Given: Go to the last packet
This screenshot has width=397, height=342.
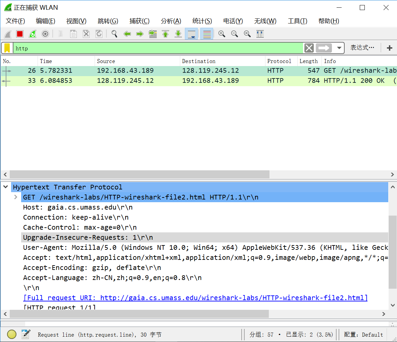Looking at the screenshot, I should pyautogui.click(x=178, y=34).
